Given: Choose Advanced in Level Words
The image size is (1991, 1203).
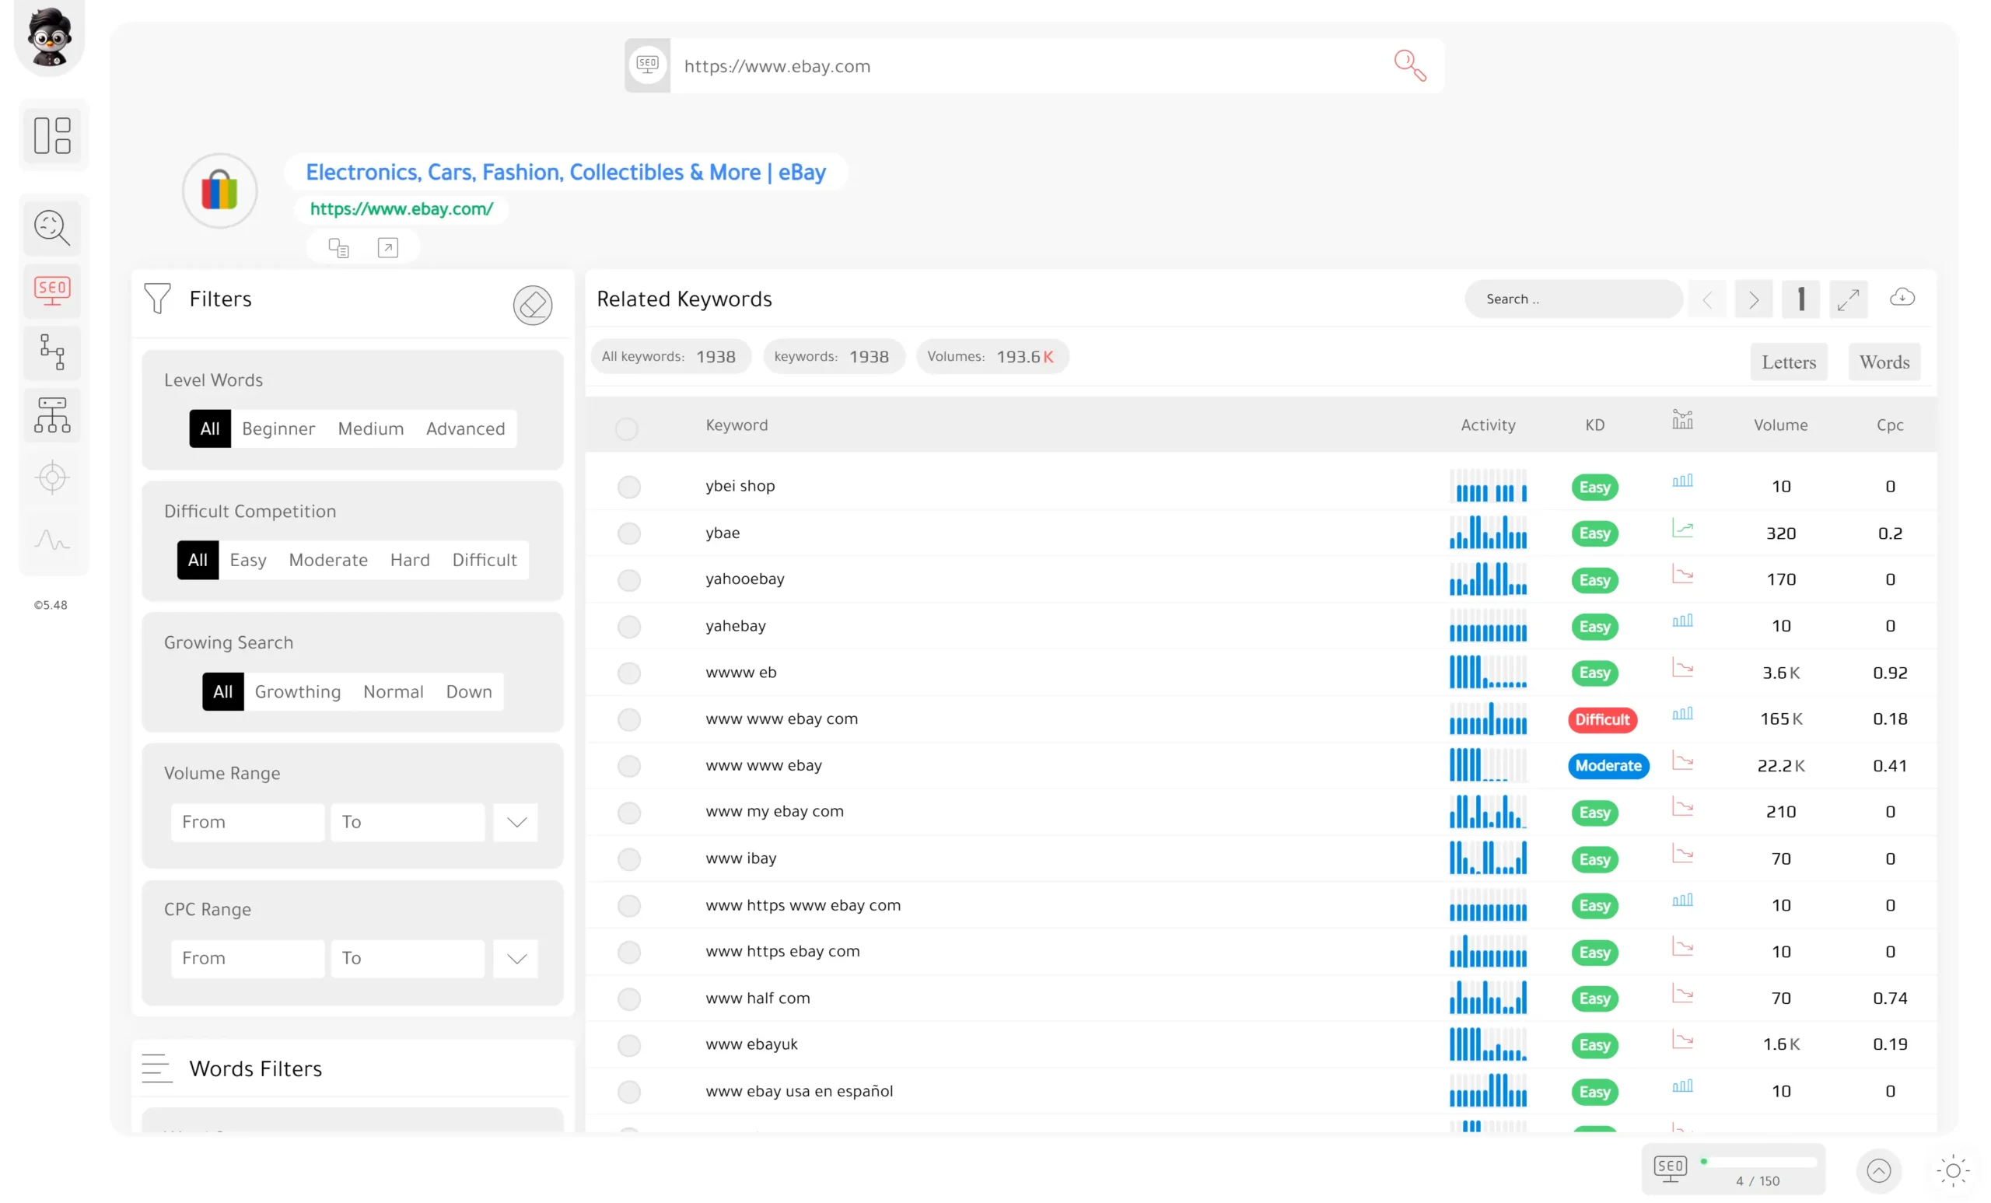Looking at the screenshot, I should tap(465, 428).
